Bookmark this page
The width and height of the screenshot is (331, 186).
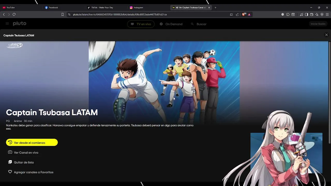[62, 14]
